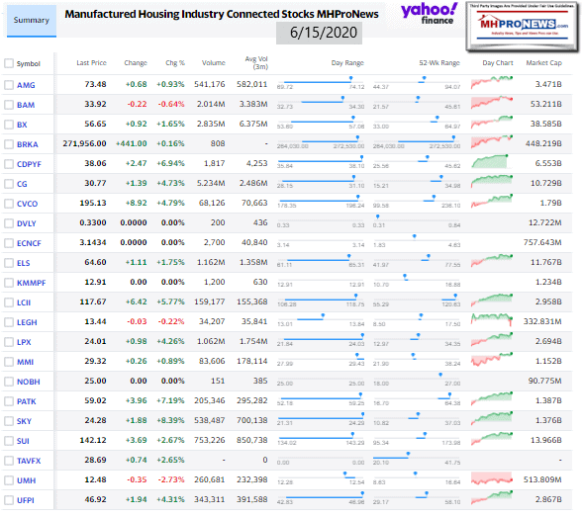The image size is (584, 517).
Task: Tick the checkbox for AMG row
Action: (9, 85)
